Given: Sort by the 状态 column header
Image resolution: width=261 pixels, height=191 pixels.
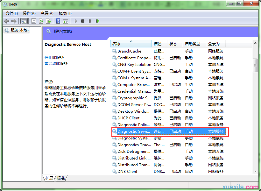Looking at the screenshot, I should (175, 44).
